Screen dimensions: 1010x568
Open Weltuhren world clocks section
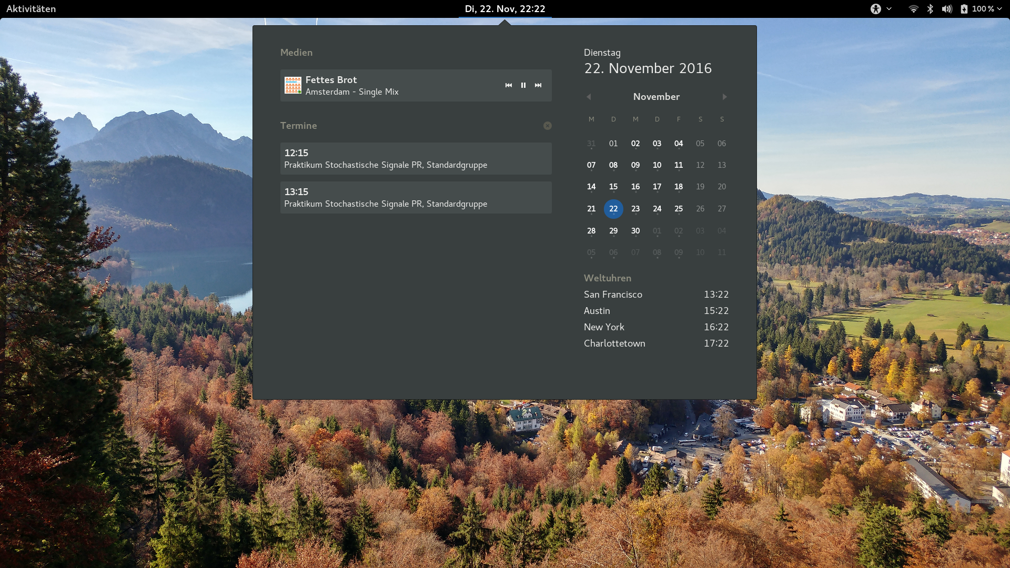[607, 278]
